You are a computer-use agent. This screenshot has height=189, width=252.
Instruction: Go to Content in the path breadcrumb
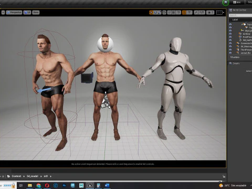pos(16,176)
